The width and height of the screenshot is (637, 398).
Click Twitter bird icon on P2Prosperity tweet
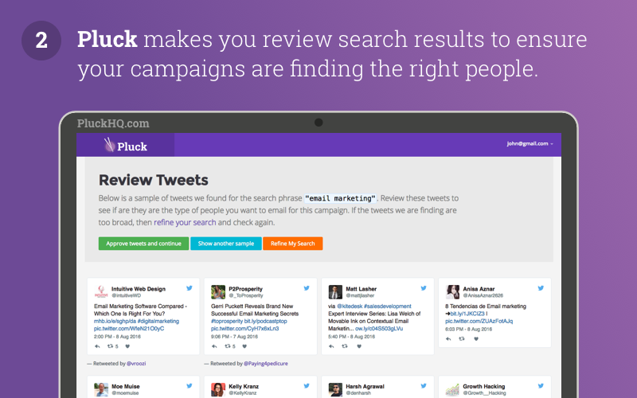point(307,288)
